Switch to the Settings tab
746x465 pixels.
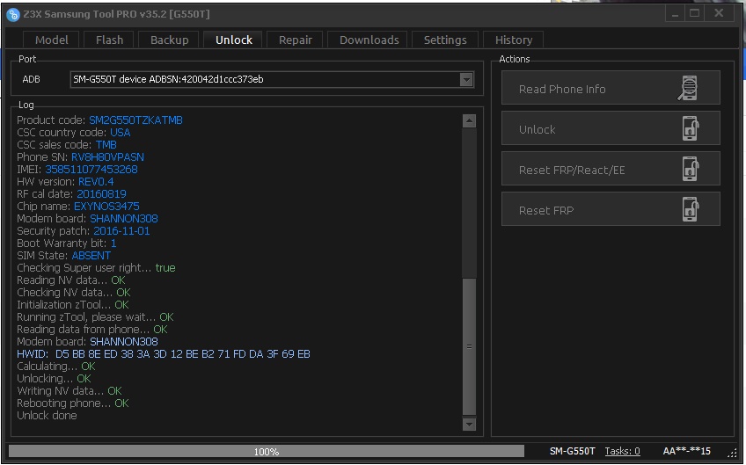445,40
